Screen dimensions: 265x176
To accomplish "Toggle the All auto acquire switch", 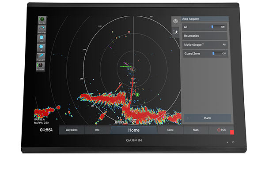I will [x=218, y=27].
